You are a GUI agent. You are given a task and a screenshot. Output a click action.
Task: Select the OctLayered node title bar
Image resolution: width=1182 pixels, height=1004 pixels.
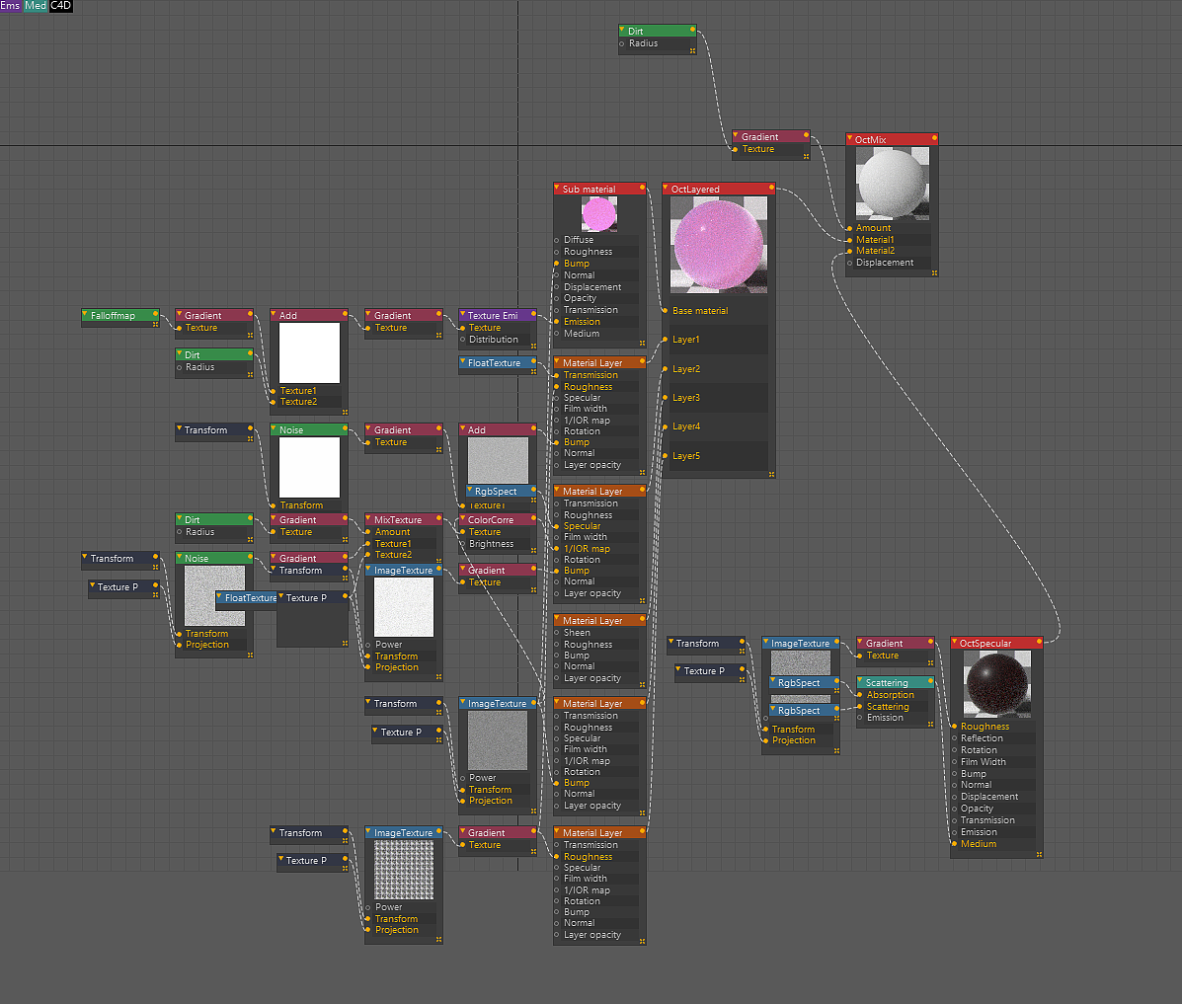(x=719, y=189)
